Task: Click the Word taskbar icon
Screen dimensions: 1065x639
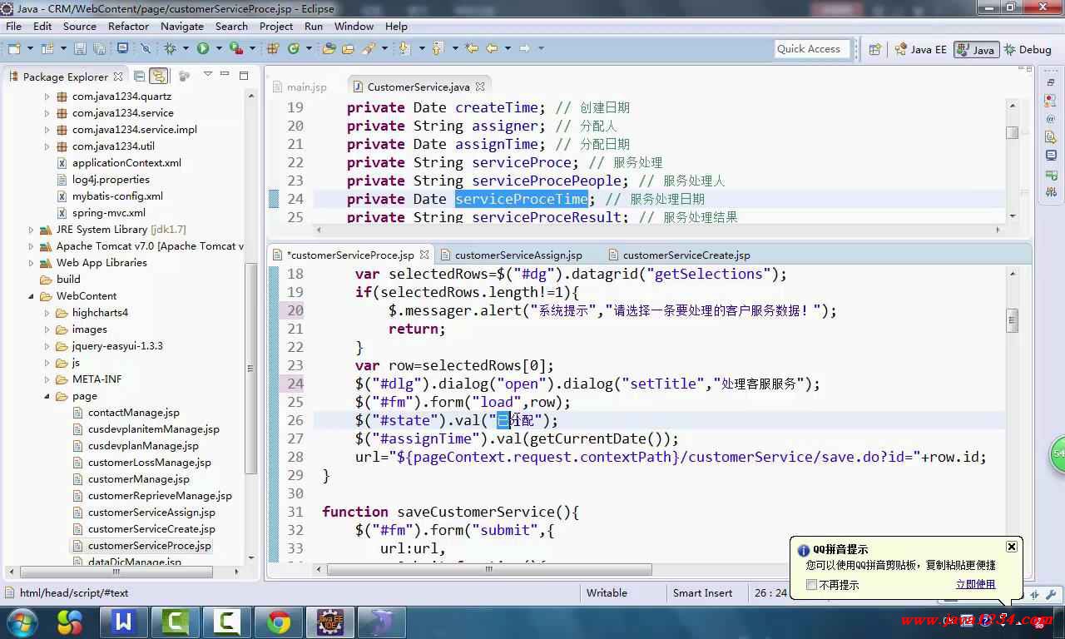Action: (x=124, y=622)
